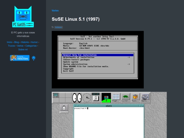Click the SuSE chameleon dock button

click(x=126, y=98)
